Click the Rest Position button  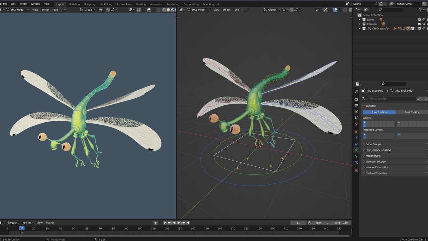(412, 112)
